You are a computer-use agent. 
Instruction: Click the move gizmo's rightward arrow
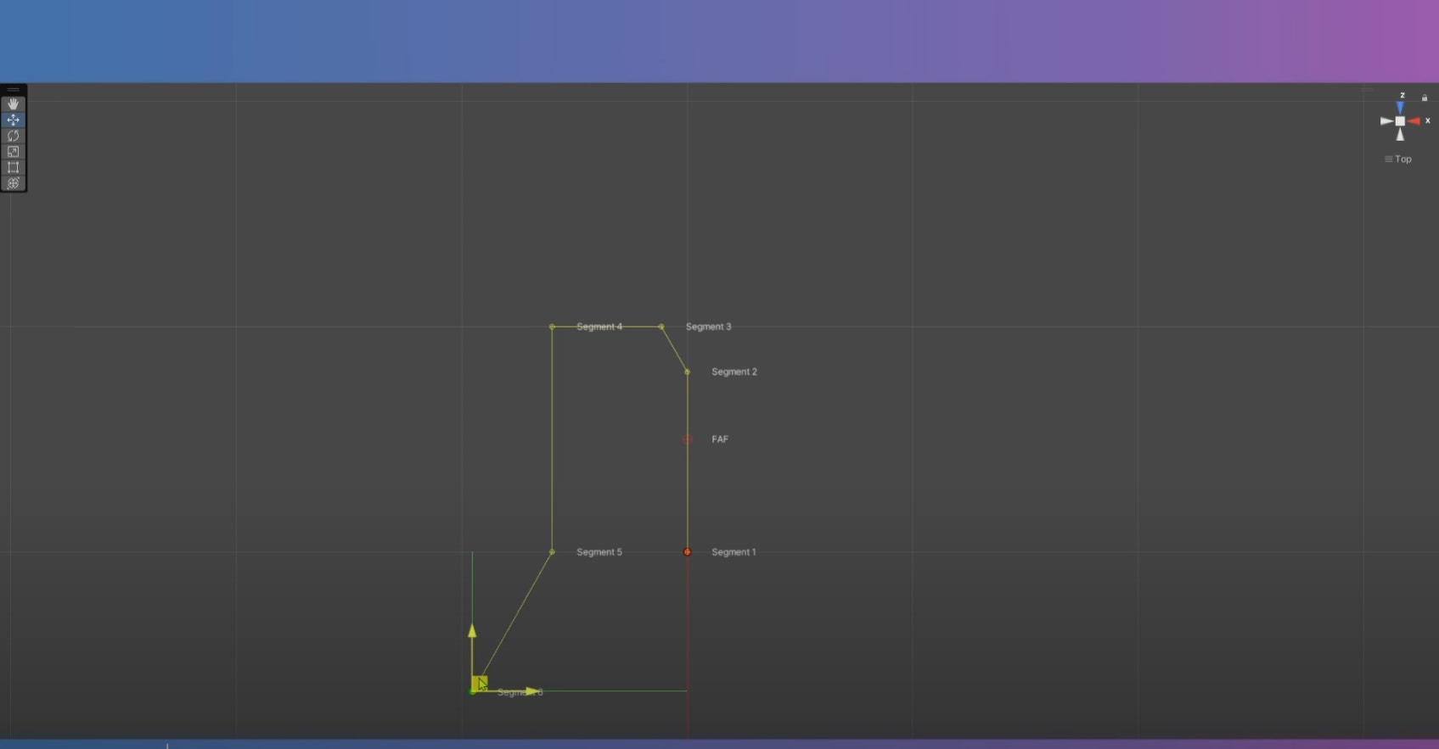(x=531, y=691)
